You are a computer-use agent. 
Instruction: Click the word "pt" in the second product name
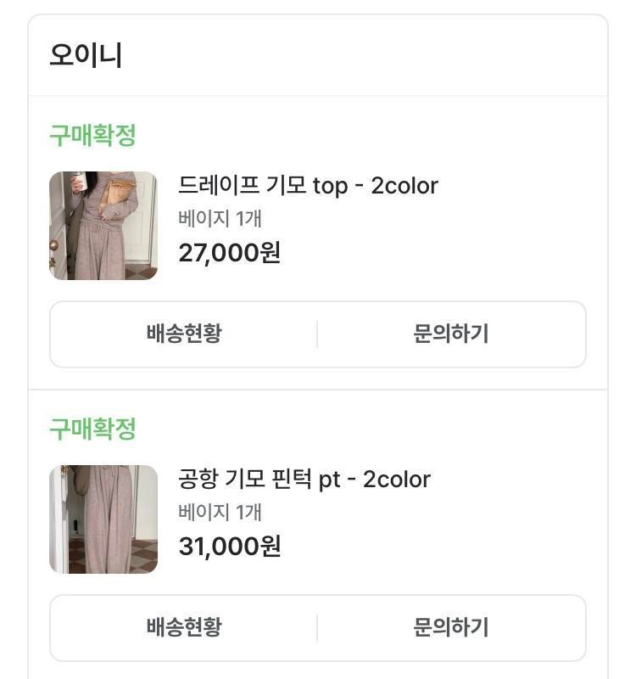(329, 481)
